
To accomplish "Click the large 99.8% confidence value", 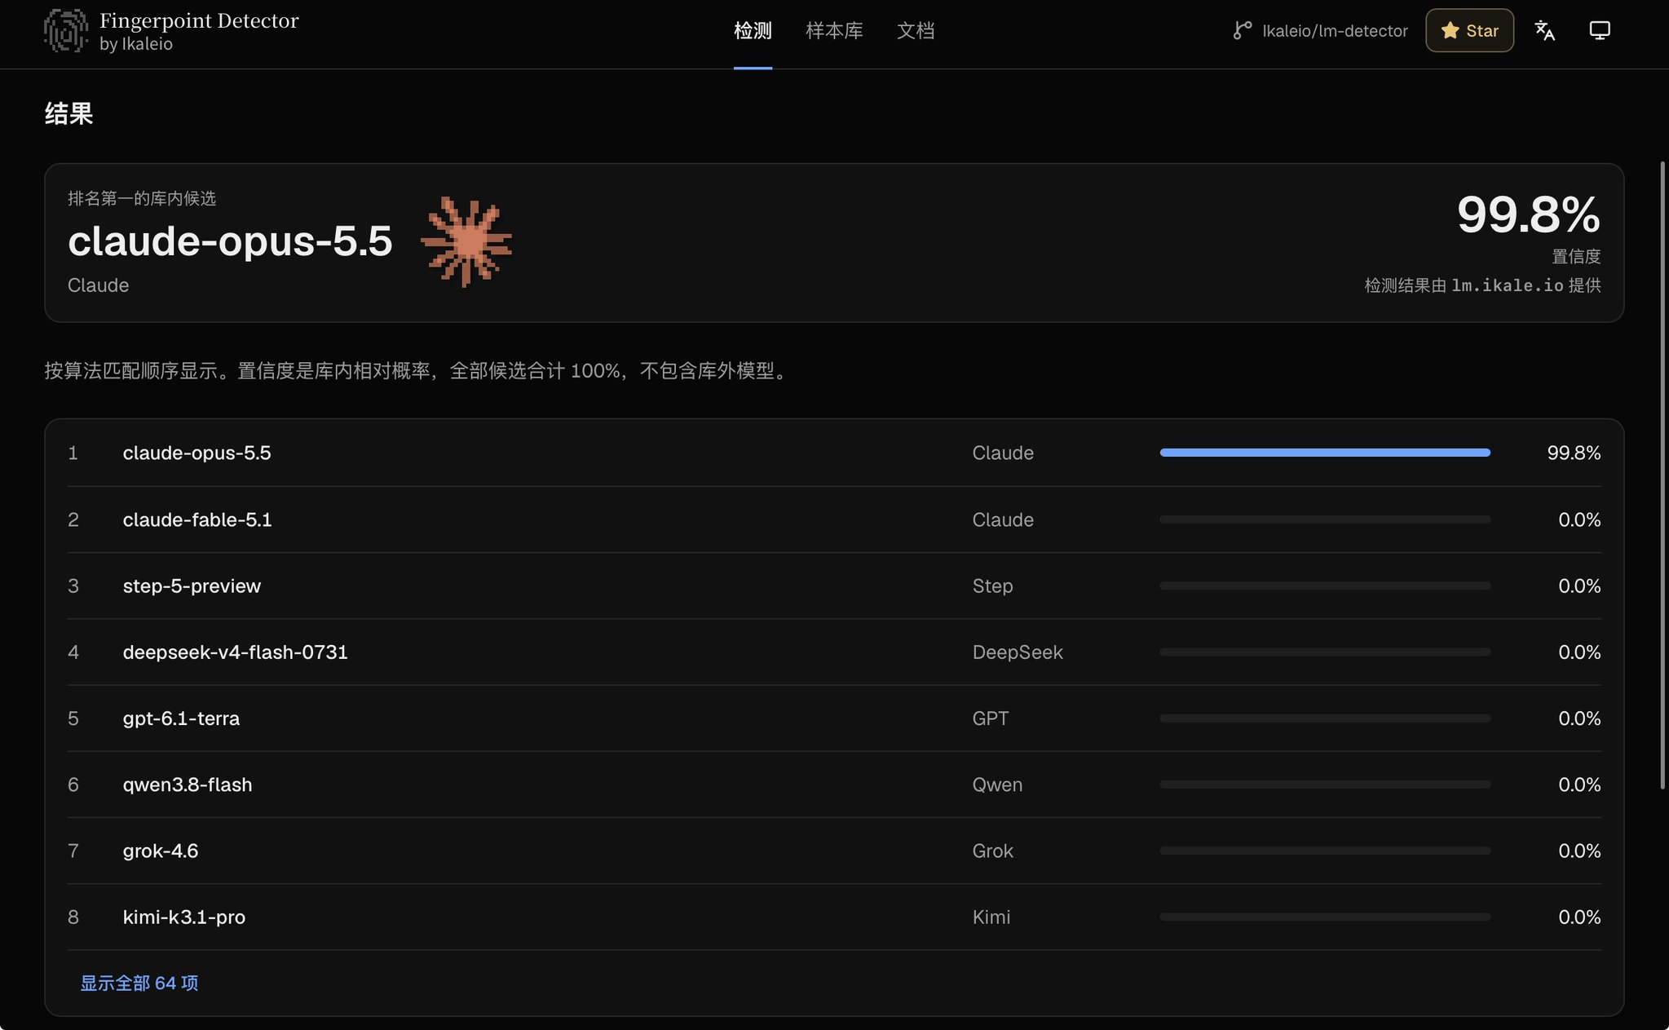I will tap(1528, 214).
